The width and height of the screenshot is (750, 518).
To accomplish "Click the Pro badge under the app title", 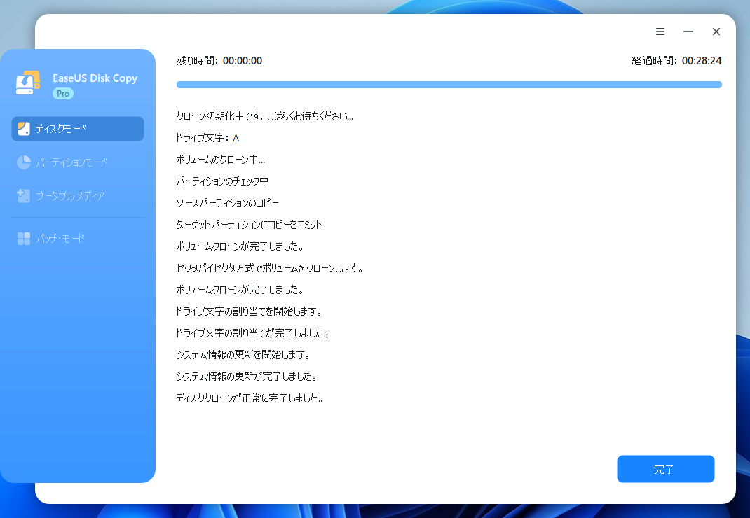I will pyautogui.click(x=63, y=94).
